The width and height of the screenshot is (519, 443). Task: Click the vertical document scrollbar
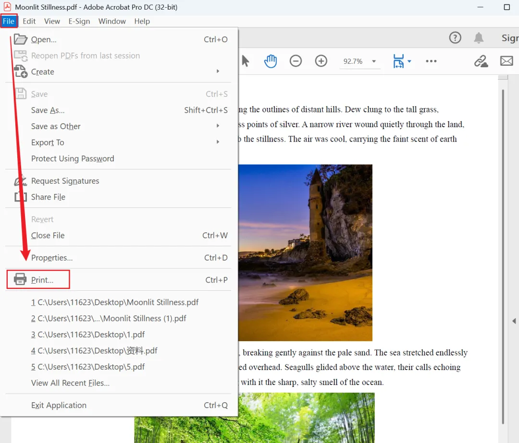[503, 256]
